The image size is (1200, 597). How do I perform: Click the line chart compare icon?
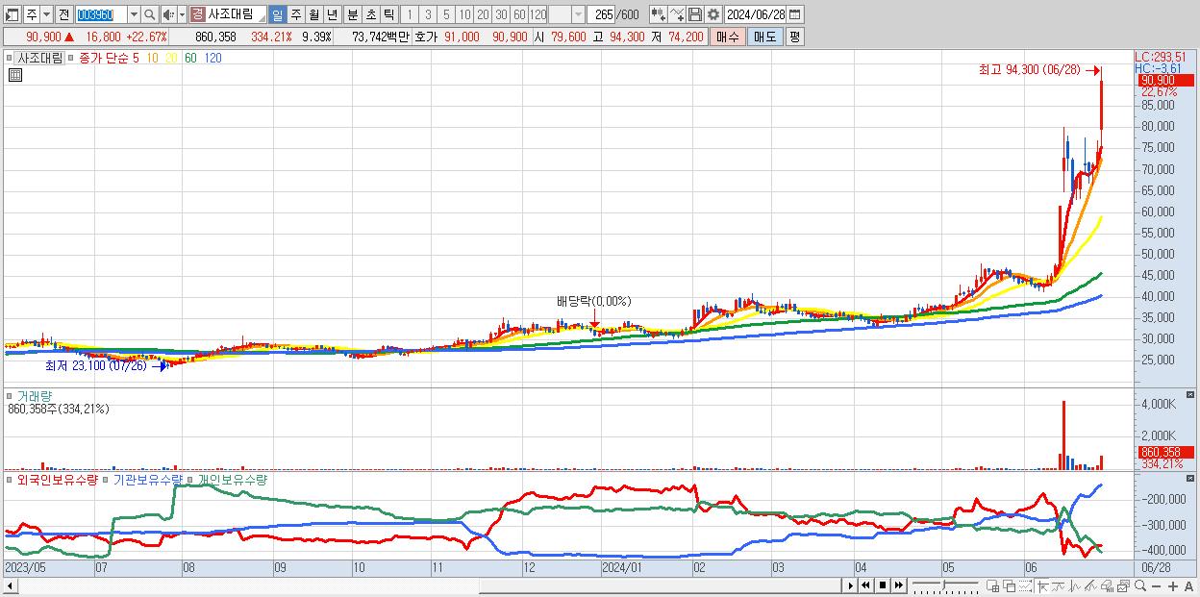tap(677, 14)
